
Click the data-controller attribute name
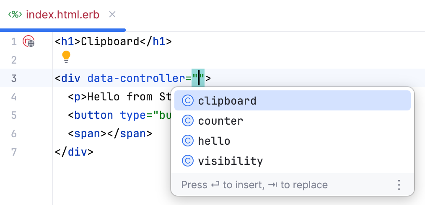coord(136,78)
